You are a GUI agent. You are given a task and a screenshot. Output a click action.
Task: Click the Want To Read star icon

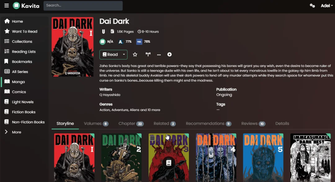click(x=7, y=31)
